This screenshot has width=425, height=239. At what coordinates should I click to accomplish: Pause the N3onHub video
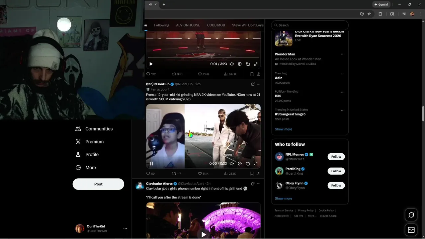(151, 164)
